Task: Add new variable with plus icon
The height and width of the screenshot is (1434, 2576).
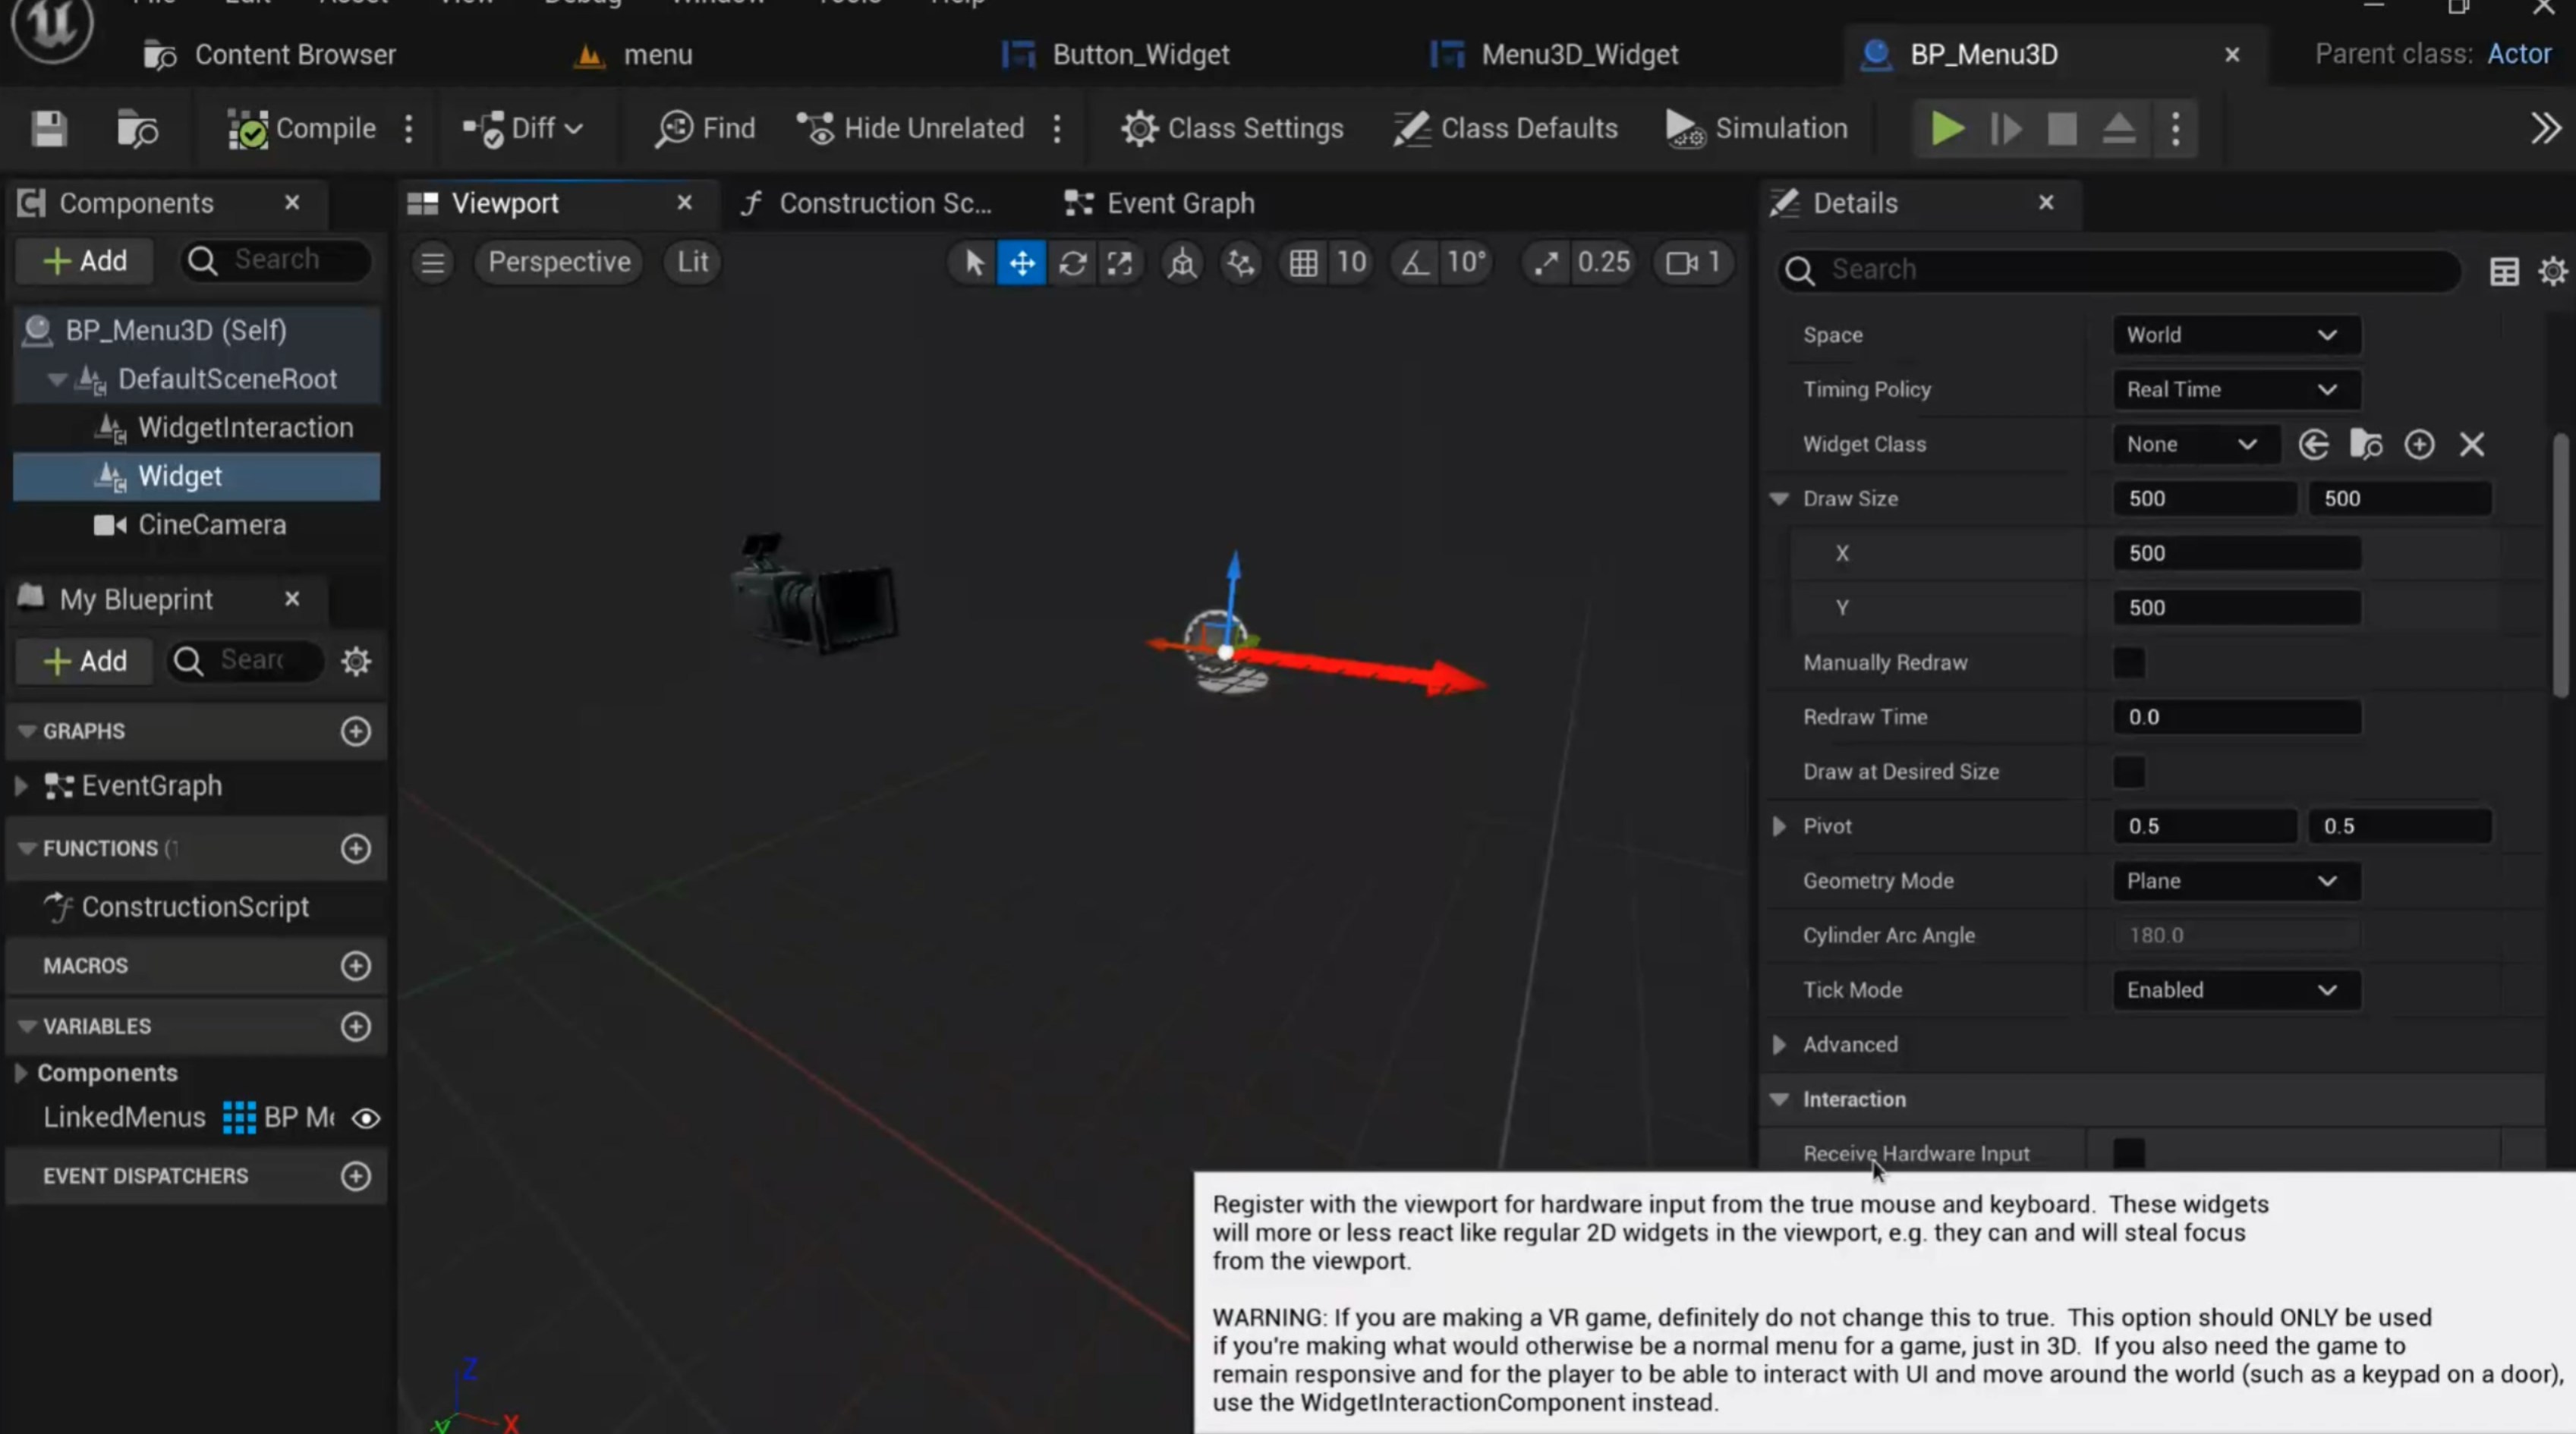Action: pos(356,1027)
